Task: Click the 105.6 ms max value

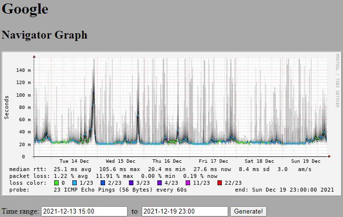Action: click(119, 169)
